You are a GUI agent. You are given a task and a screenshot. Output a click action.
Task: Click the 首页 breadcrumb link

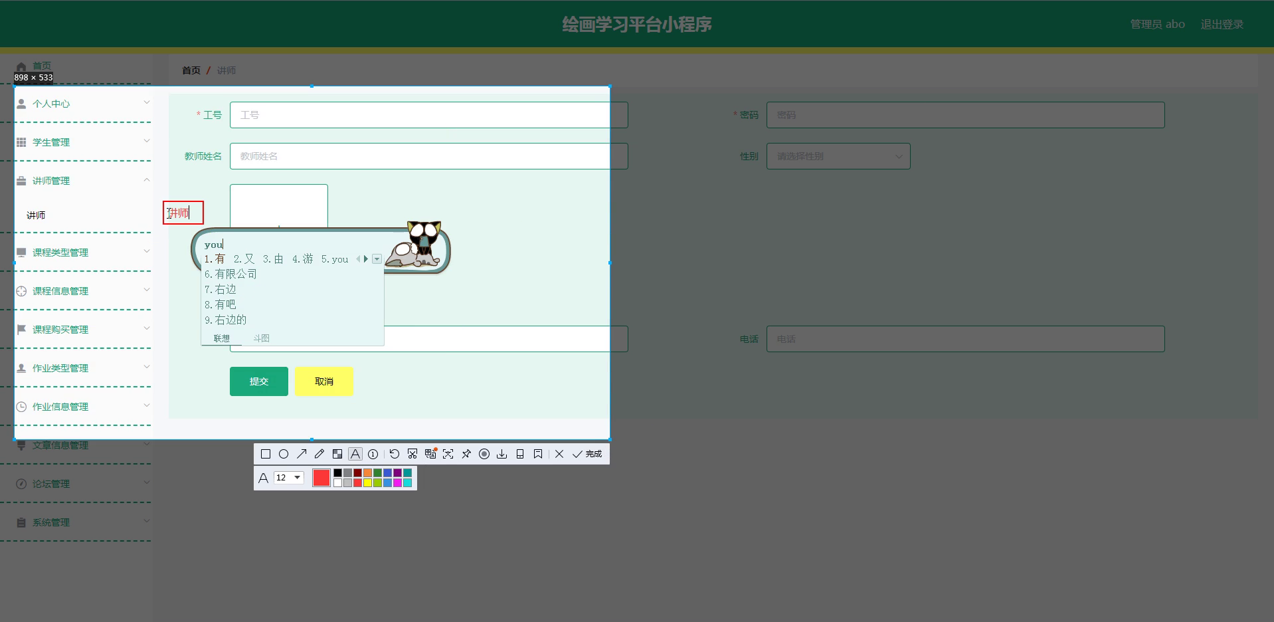(x=191, y=70)
